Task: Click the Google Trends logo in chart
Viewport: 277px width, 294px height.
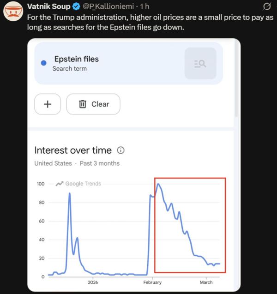Action: [x=78, y=184]
